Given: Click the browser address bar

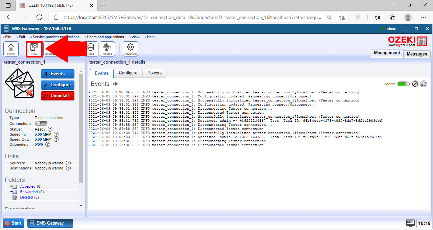Looking at the screenshot, I should pos(192,17).
